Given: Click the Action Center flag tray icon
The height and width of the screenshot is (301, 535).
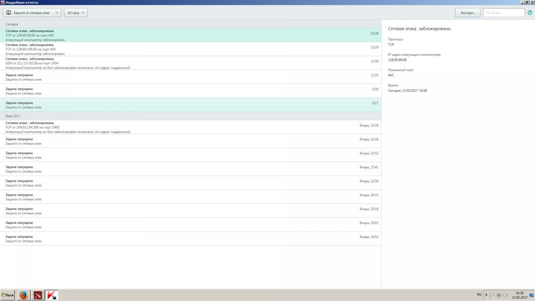Looking at the screenshot, I should pos(493,295).
